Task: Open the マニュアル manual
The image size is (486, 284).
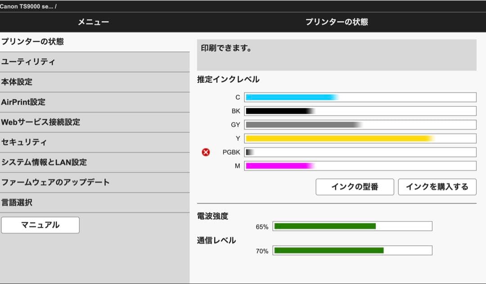Action: coord(40,225)
